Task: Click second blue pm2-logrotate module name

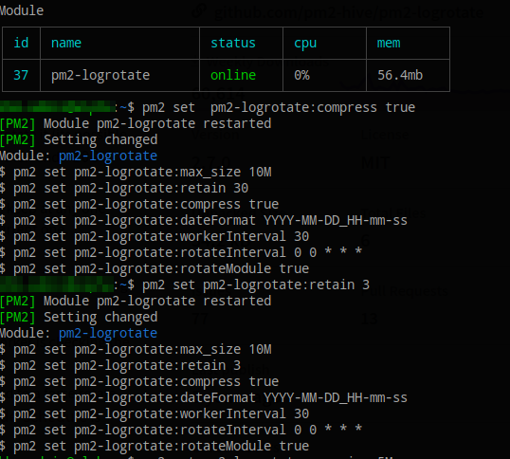Action: [x=108, y=334]
